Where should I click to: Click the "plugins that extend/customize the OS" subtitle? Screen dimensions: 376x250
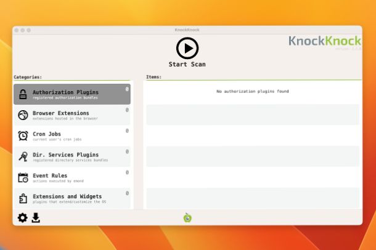pos(69,202)
